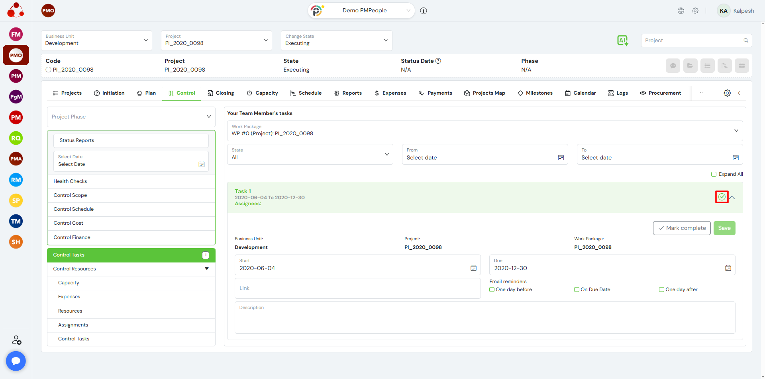Click the info icon beside Demo PMPeople

424,11
